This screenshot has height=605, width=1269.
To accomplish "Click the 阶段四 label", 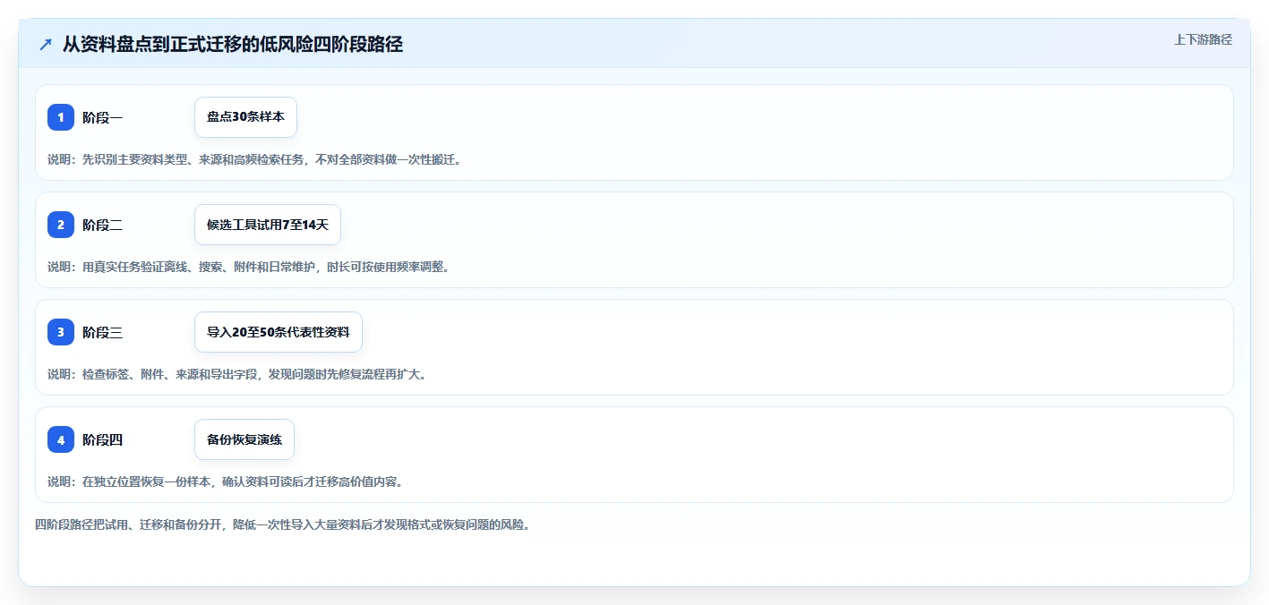I will click(x=102, y=439).
